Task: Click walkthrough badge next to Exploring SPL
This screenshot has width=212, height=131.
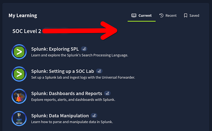Action: tap(84, 49)
